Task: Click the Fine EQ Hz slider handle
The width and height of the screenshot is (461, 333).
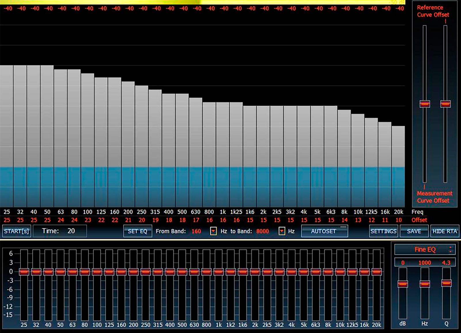Action: (425, 284)
